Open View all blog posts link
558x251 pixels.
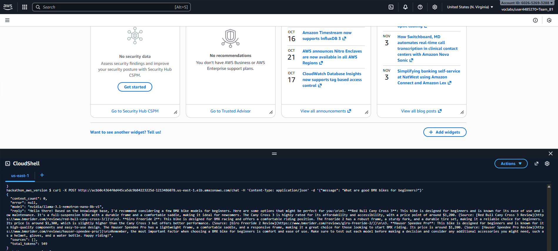(x=421, y=111)
